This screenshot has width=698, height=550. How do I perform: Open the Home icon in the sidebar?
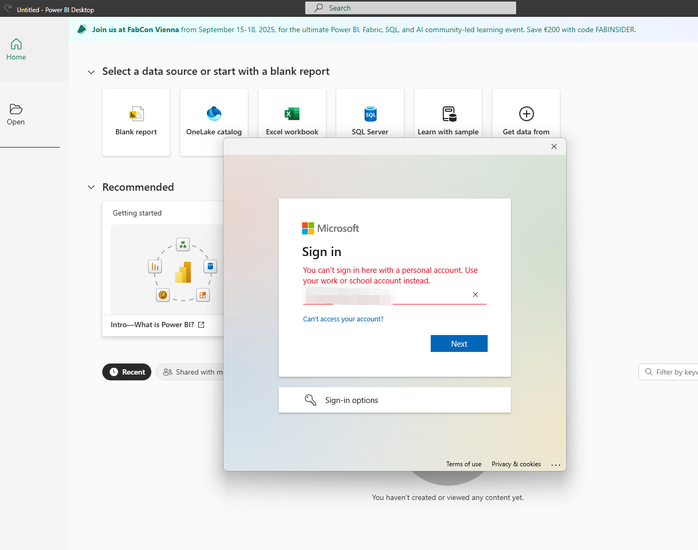coord(16,44)
